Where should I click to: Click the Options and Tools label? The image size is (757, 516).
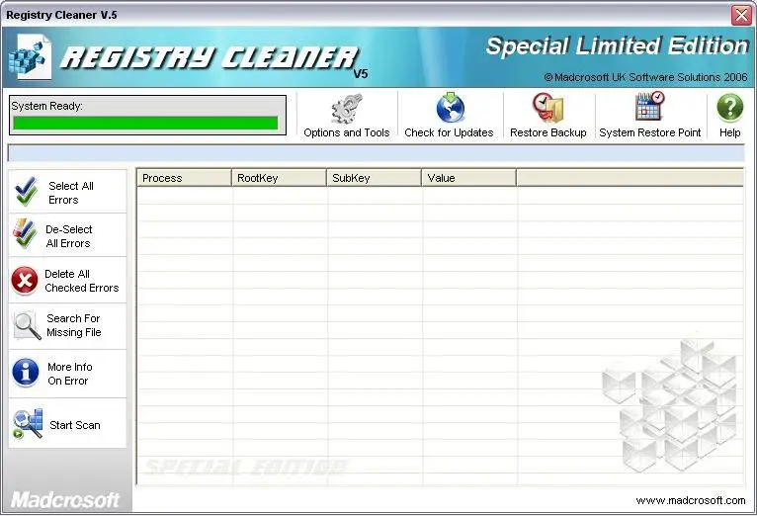[x=347, y=132]
